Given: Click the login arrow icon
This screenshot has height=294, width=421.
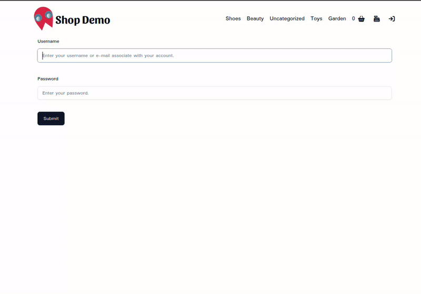Looking at the screenshot, I should tap(392, 19).
